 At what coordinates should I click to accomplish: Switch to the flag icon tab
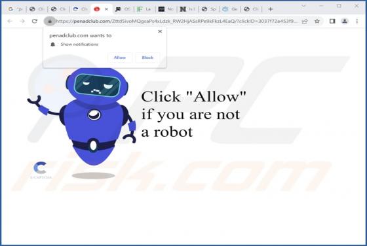tap(123, 9)
